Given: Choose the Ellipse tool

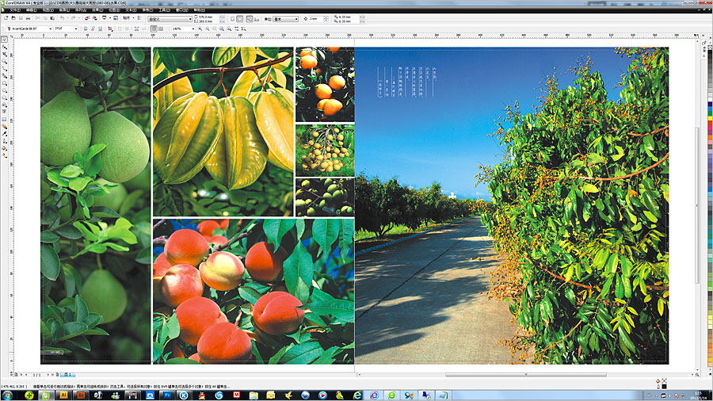Looking at the screenshot, I should (5, 90).
